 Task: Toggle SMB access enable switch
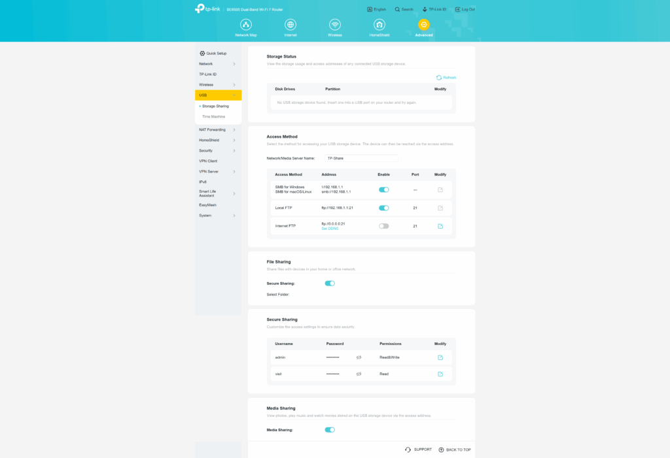pyautogui.click(x=383, y=189)
